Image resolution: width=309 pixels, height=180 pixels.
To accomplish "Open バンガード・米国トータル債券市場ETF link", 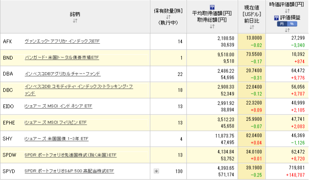I will (62, 57).
